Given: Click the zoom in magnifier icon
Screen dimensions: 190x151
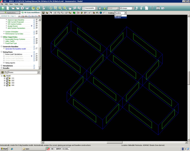Looking at the screenshot, I should (60, 8).
